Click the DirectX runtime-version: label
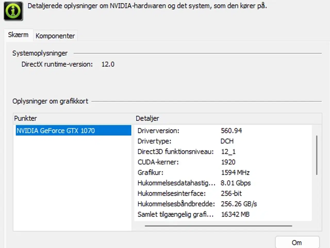Screen dimensions: 330x248 57,64
